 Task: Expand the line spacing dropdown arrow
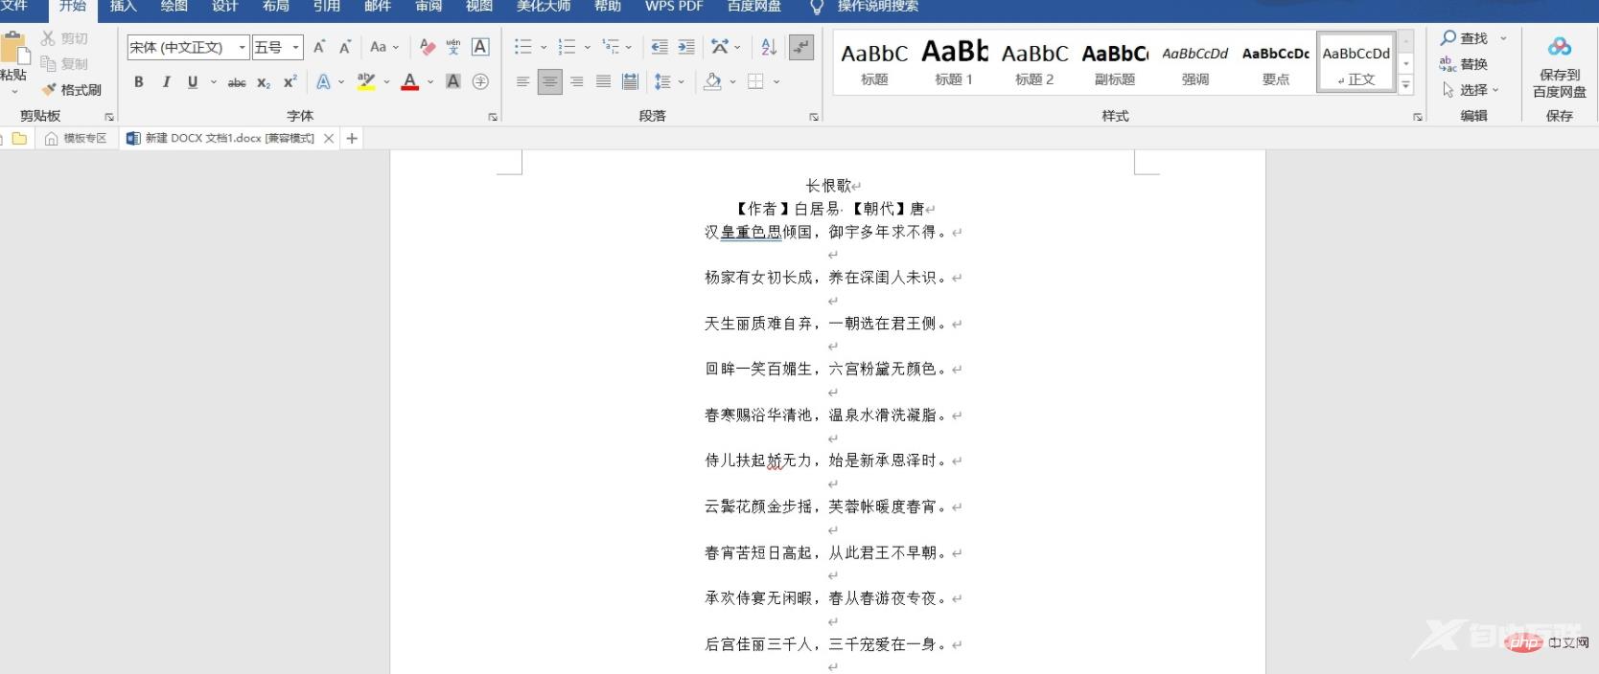point(682,82)
